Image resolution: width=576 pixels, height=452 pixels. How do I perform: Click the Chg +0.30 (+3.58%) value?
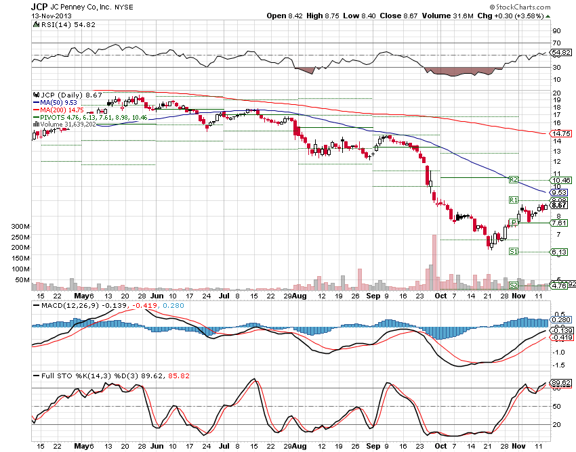click(510, 16)
